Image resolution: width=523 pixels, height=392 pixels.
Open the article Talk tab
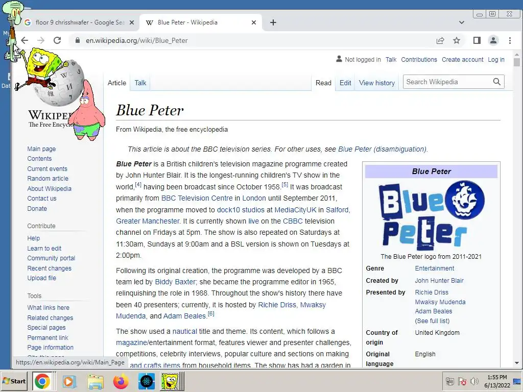[x=140, y=83]
